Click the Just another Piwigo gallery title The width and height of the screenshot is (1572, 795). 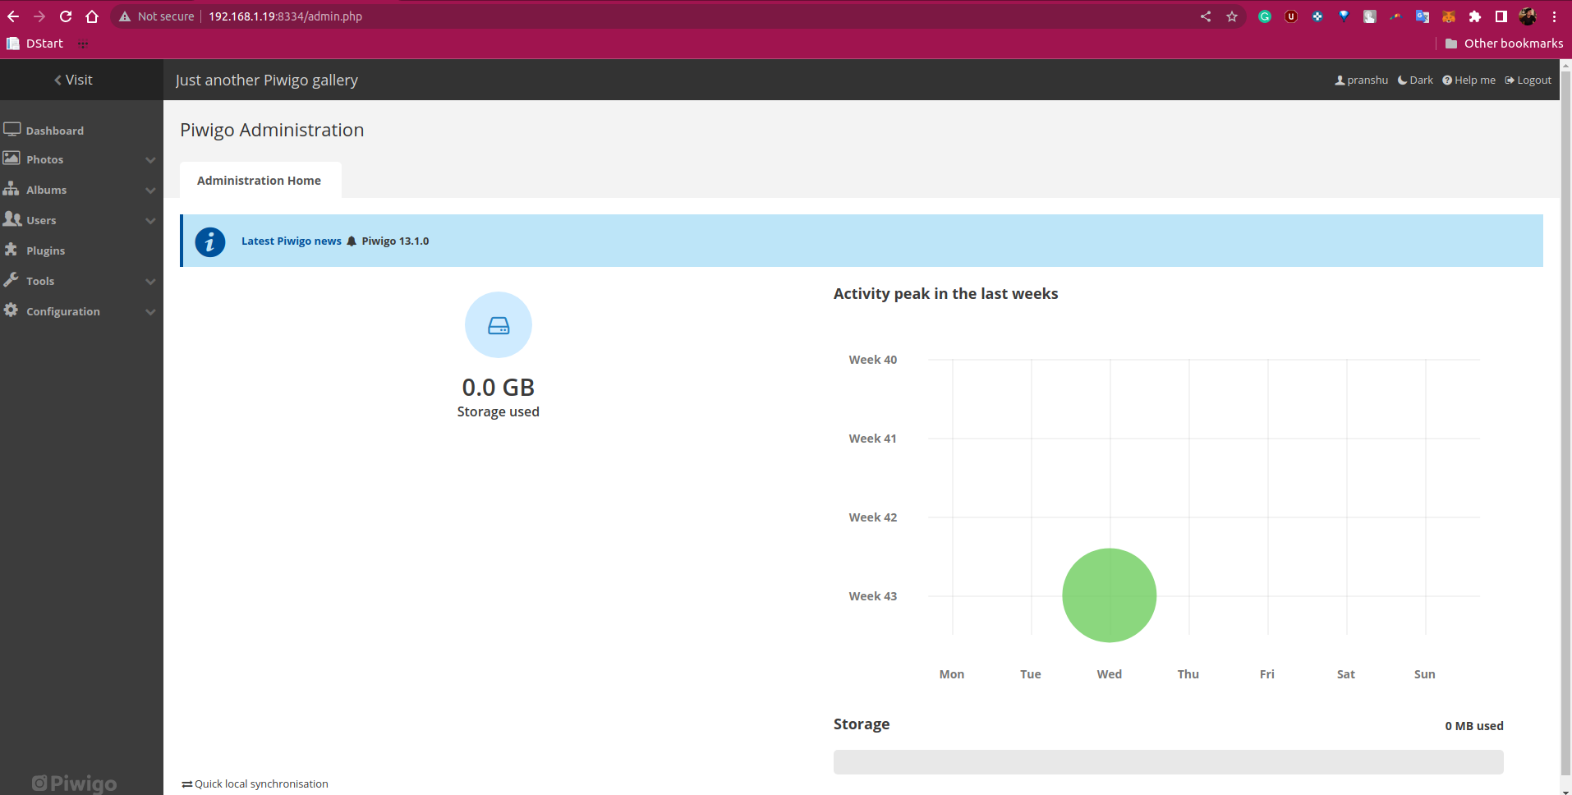click(267, 80)
